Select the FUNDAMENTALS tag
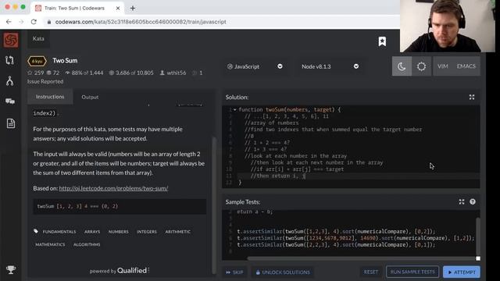Screen dimensions: 500x281 [59, 232]
